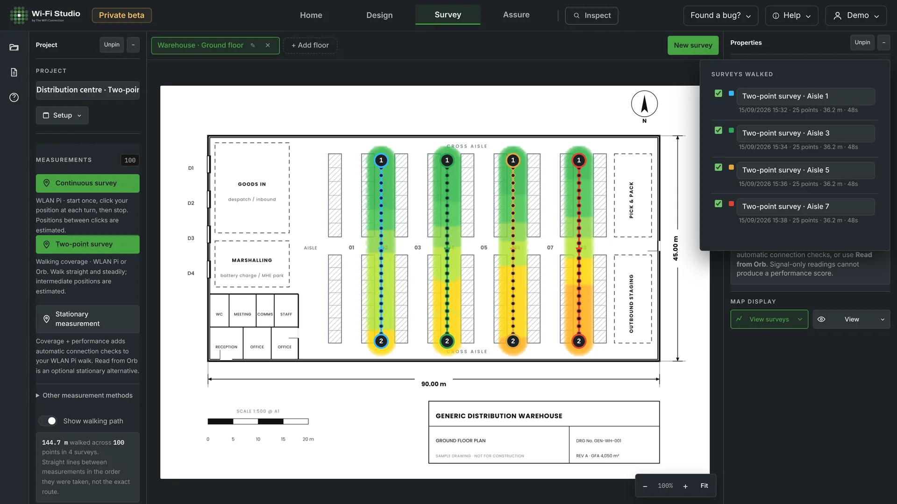Click the pencil rename icon on floor tab

click(x=253, y=45)
